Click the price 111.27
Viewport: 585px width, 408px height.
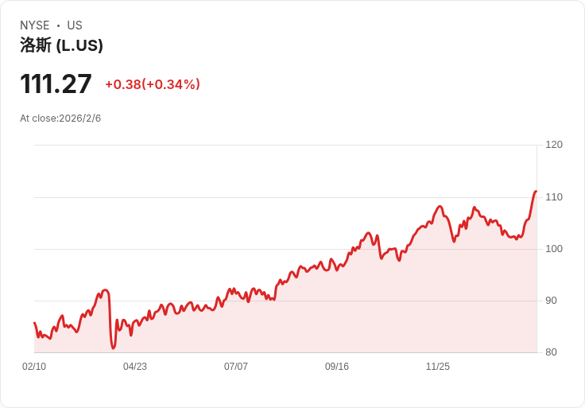(x=56, y=84)
